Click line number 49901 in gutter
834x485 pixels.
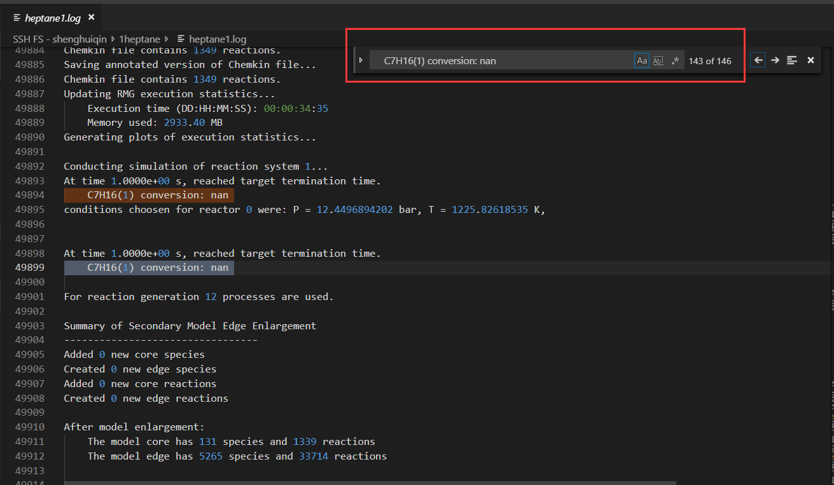[30, 297]
